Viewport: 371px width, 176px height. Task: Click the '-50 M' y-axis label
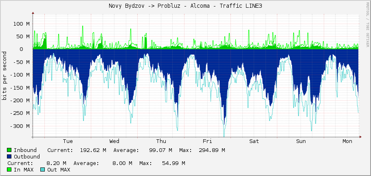point(21,62)
